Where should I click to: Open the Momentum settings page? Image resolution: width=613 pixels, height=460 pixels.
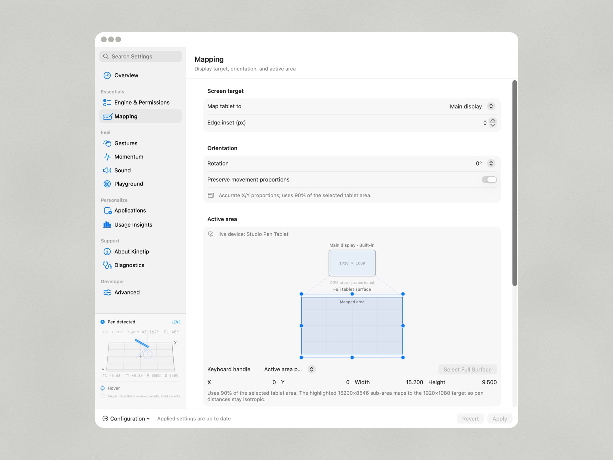[x=140, y=157]
